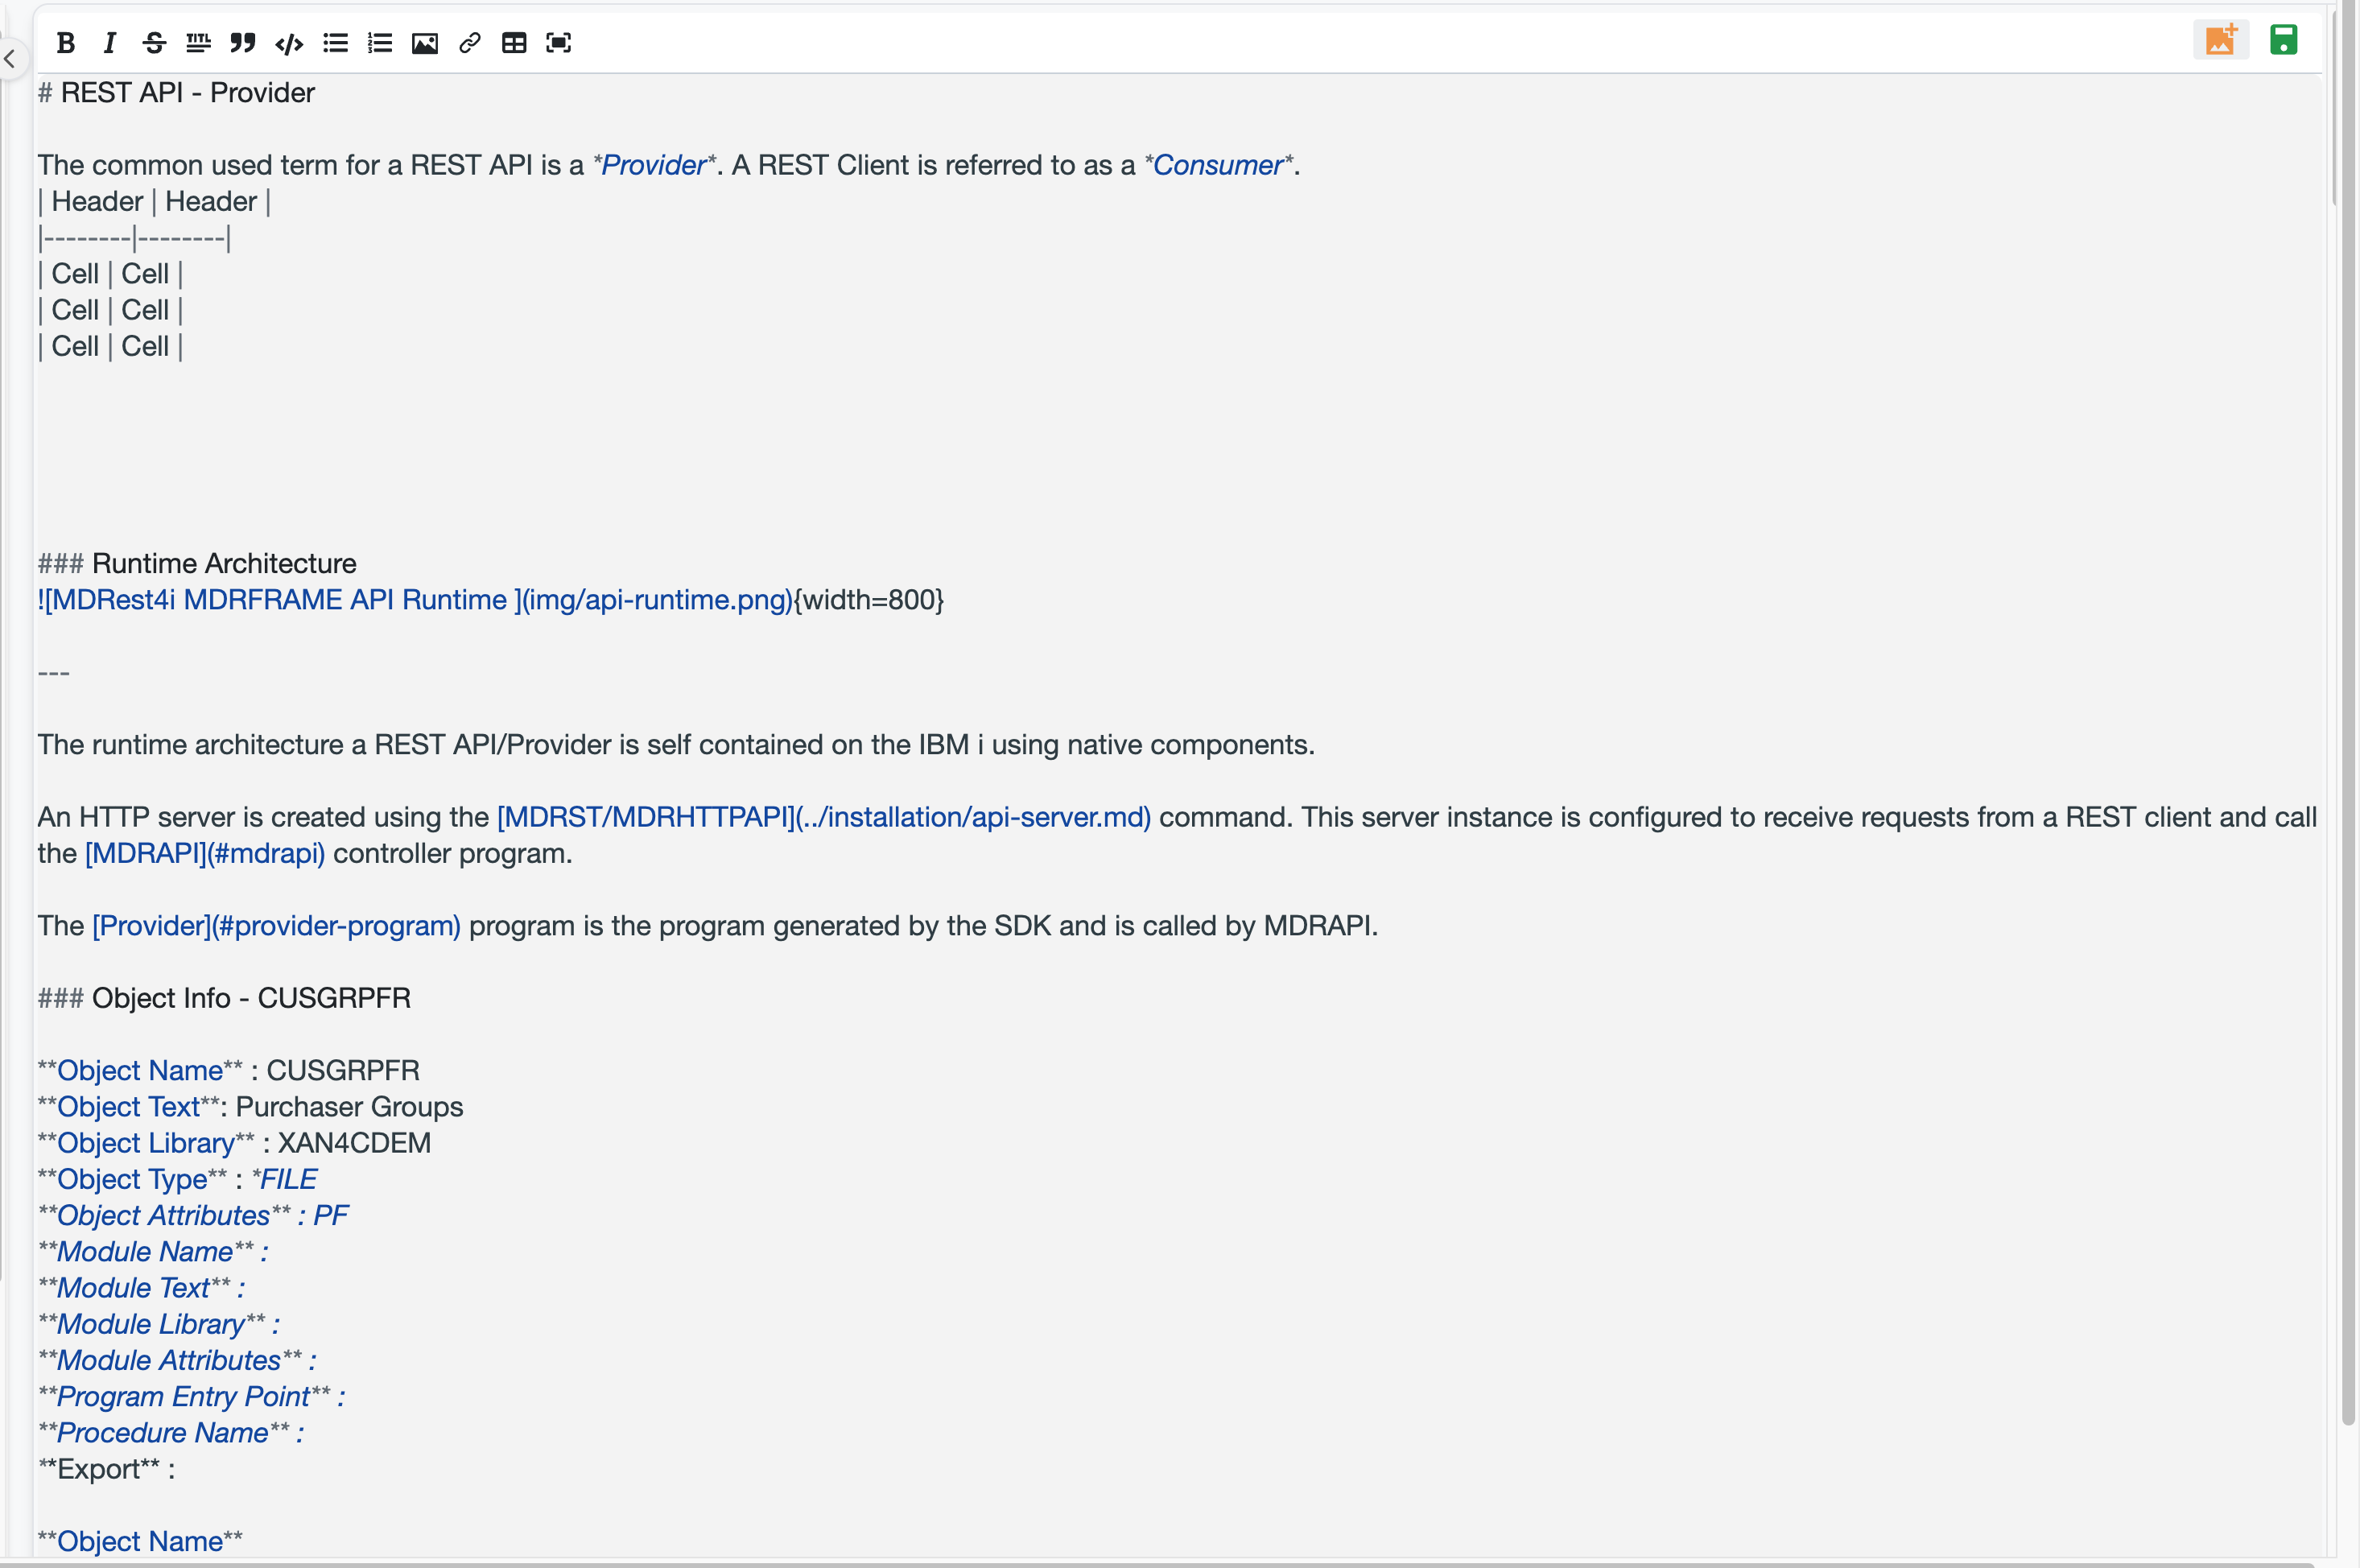Insert a numbered list
Screen dimensions: 2360x1568
tap(380, 43)
